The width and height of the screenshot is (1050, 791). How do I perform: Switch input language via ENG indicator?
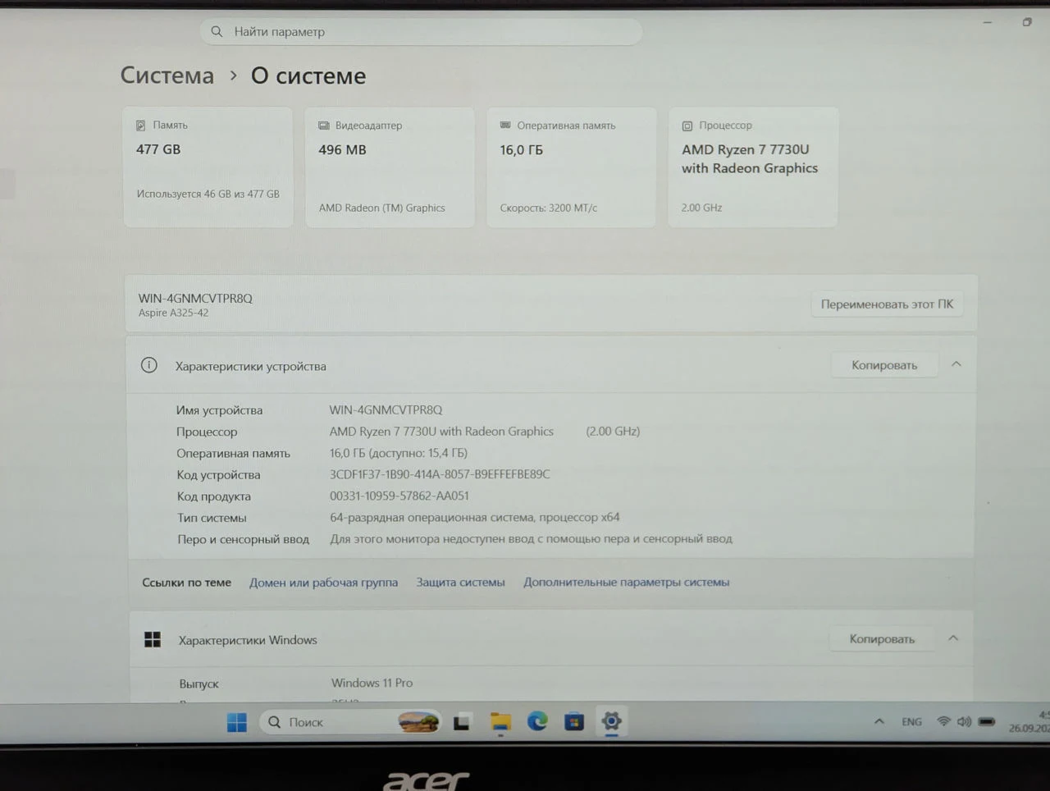click(911, 722)
